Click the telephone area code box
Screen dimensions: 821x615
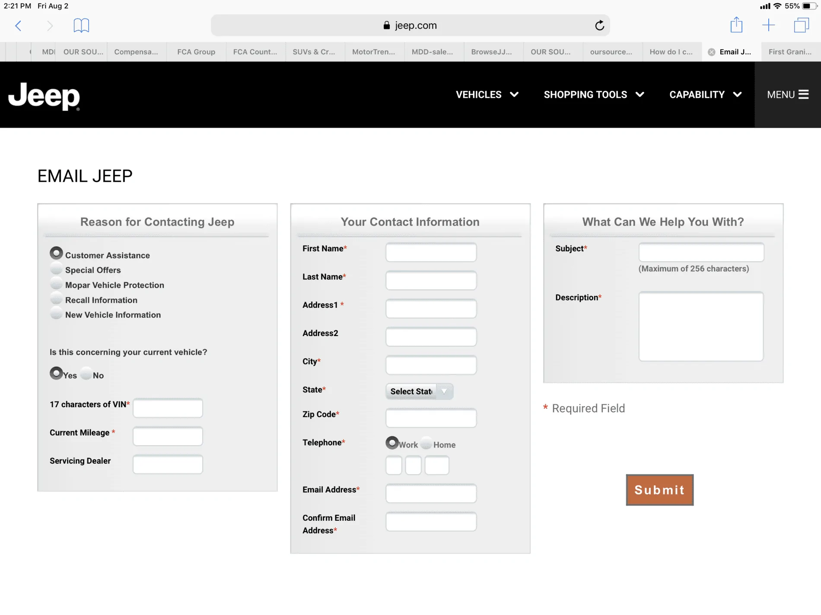tap(394, 466)
